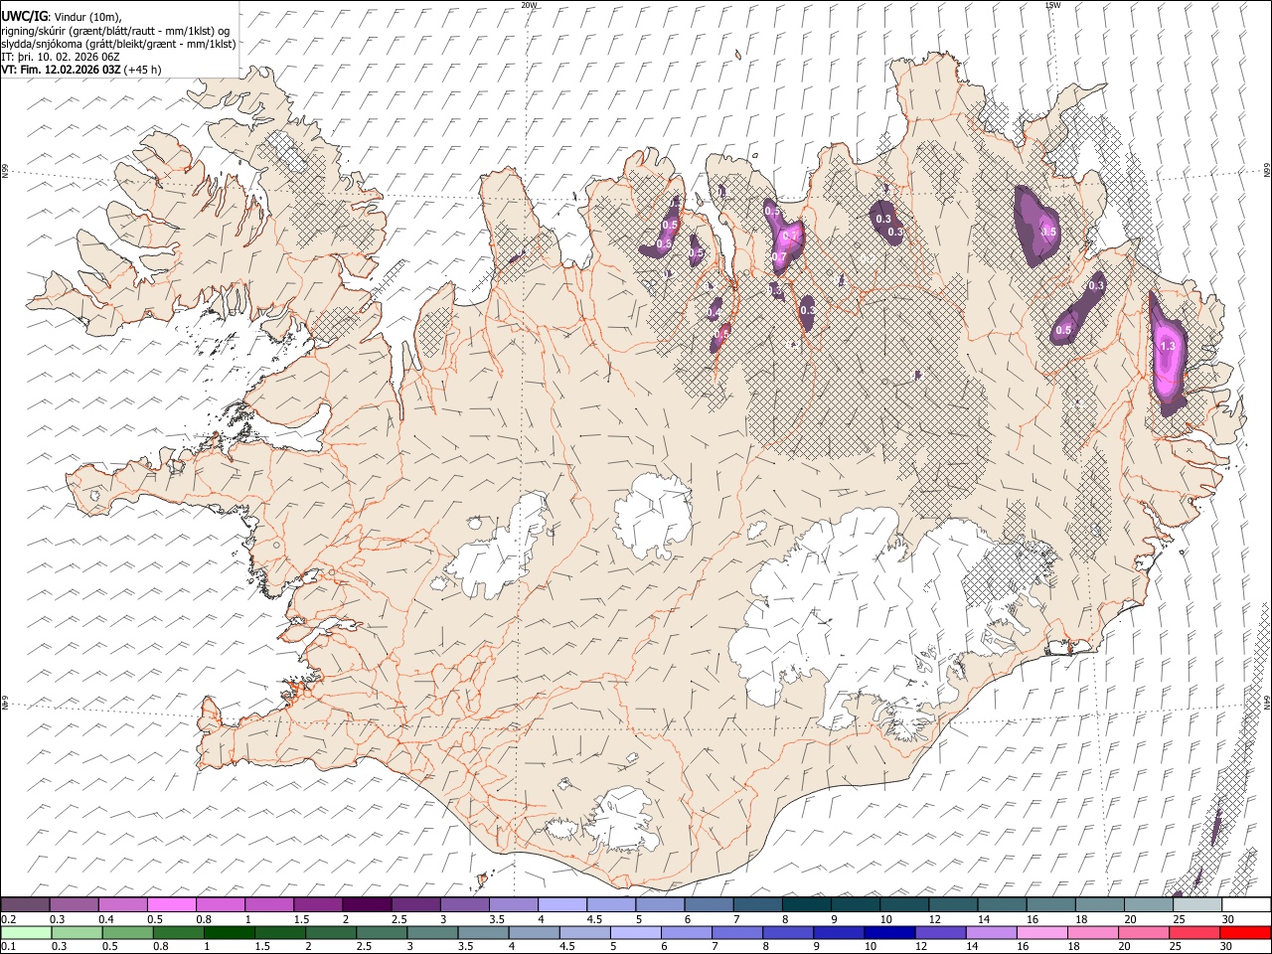Image resolution: width=1272 pixels, height=954 pixels.
Task: Select the darkest green lower legend swatch at 1
Action: coord(230,932)
